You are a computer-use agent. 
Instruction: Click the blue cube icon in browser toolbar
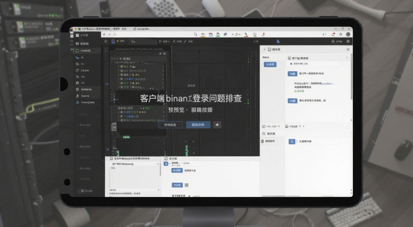click(226, 35)
